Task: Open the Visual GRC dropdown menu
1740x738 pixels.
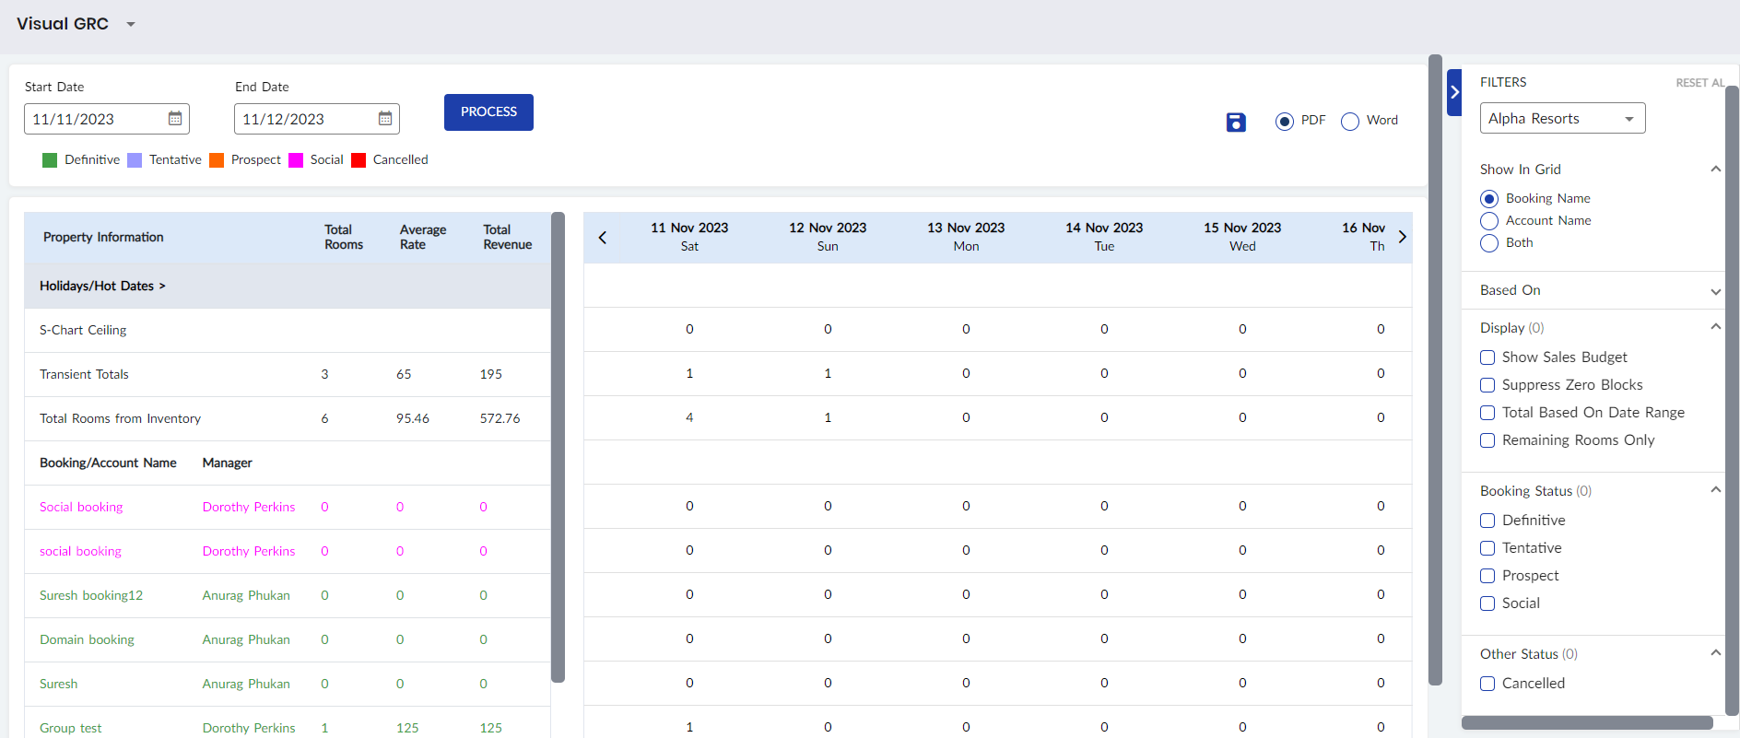Action: point(131,24)
